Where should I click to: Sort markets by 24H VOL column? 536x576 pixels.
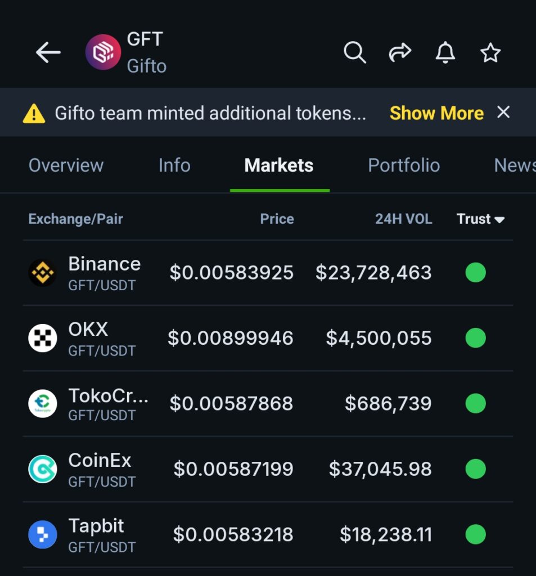(403, 219)
